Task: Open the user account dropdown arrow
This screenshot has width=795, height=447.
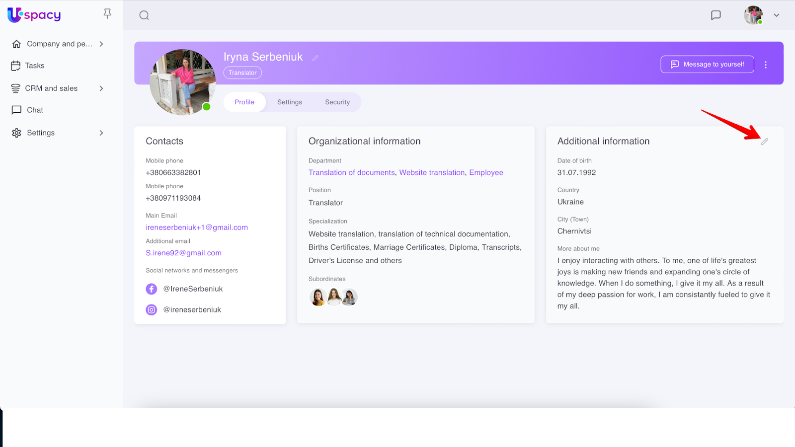Action: click(x=776, y=15)
